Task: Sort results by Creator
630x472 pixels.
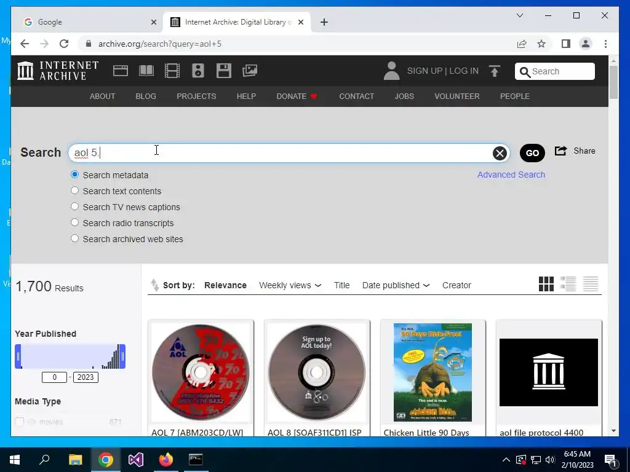Action: tap(457, 285)
